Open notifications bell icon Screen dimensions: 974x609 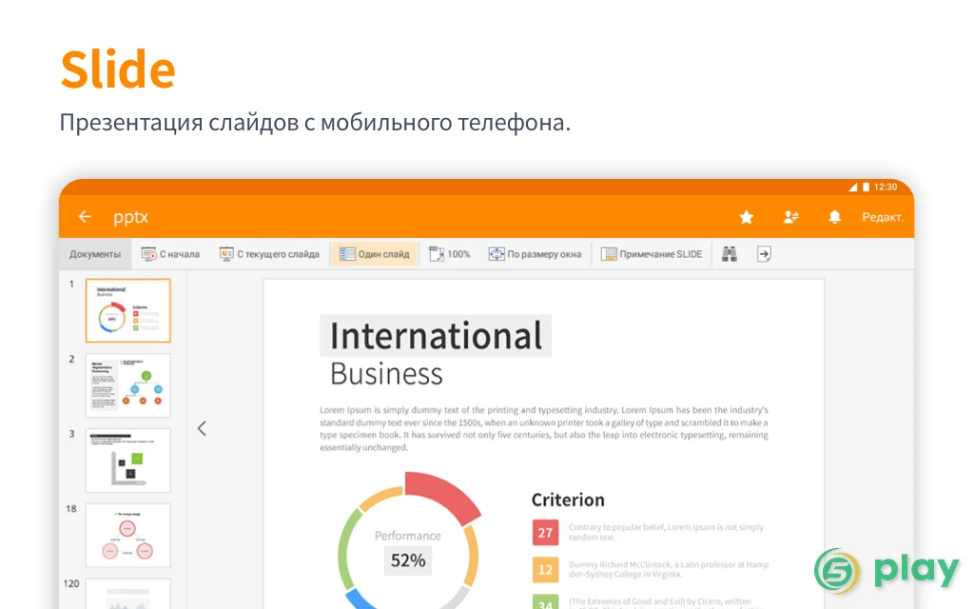click(835, 217)
